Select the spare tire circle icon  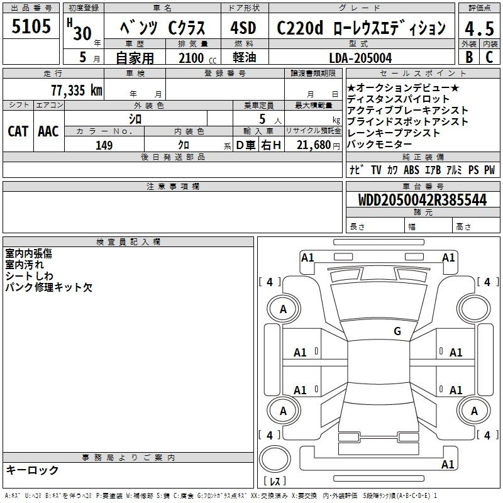pyautogui.click(x=275, y=458)
